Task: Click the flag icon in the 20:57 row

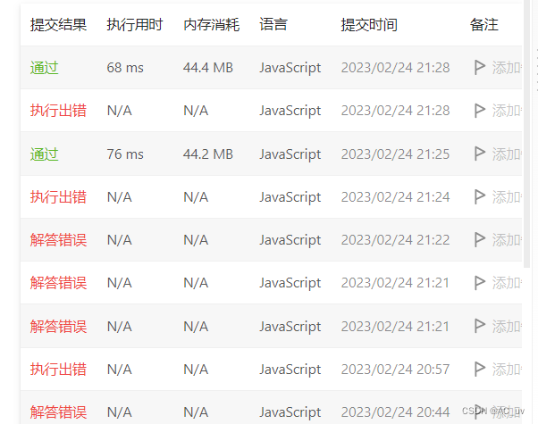Action: click(479, 370)
